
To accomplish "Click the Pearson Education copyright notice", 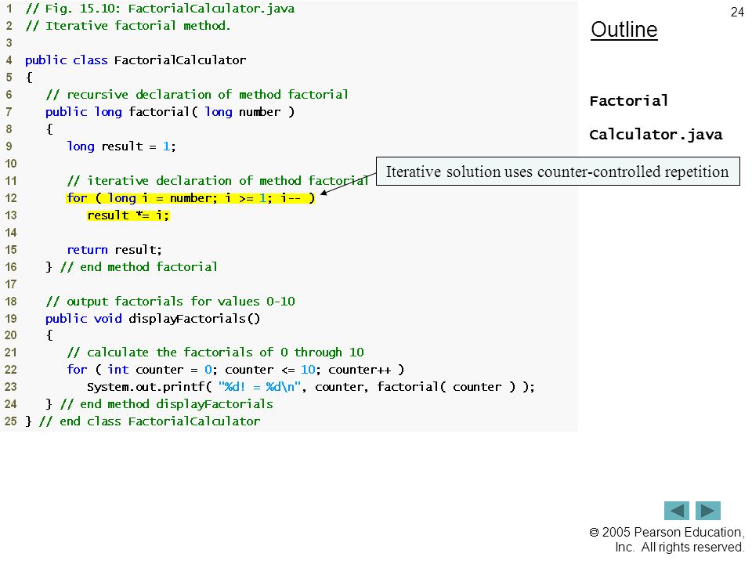I will point(667,540).
